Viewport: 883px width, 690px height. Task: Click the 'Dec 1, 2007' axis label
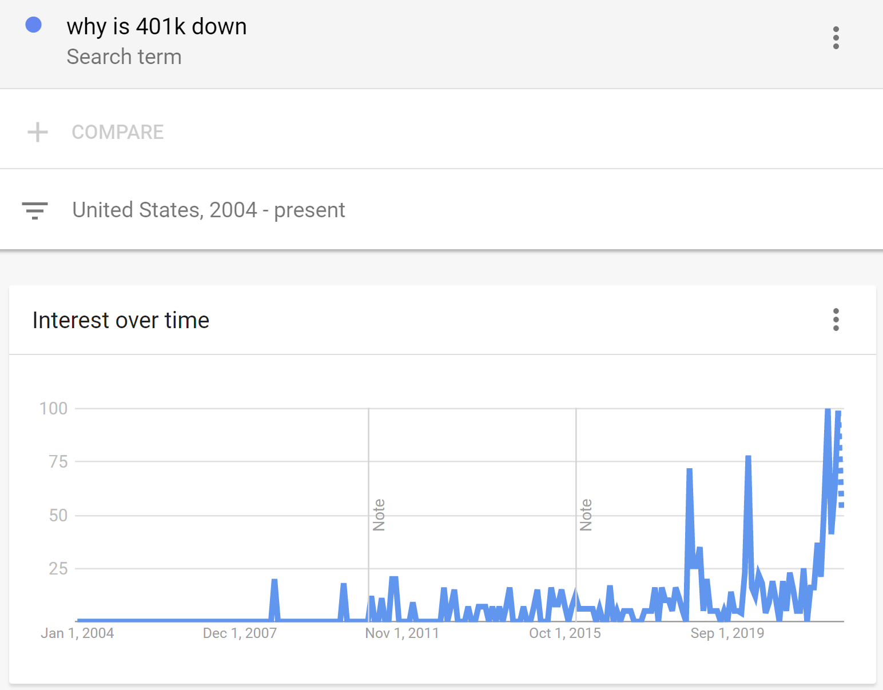coord(240,633)
